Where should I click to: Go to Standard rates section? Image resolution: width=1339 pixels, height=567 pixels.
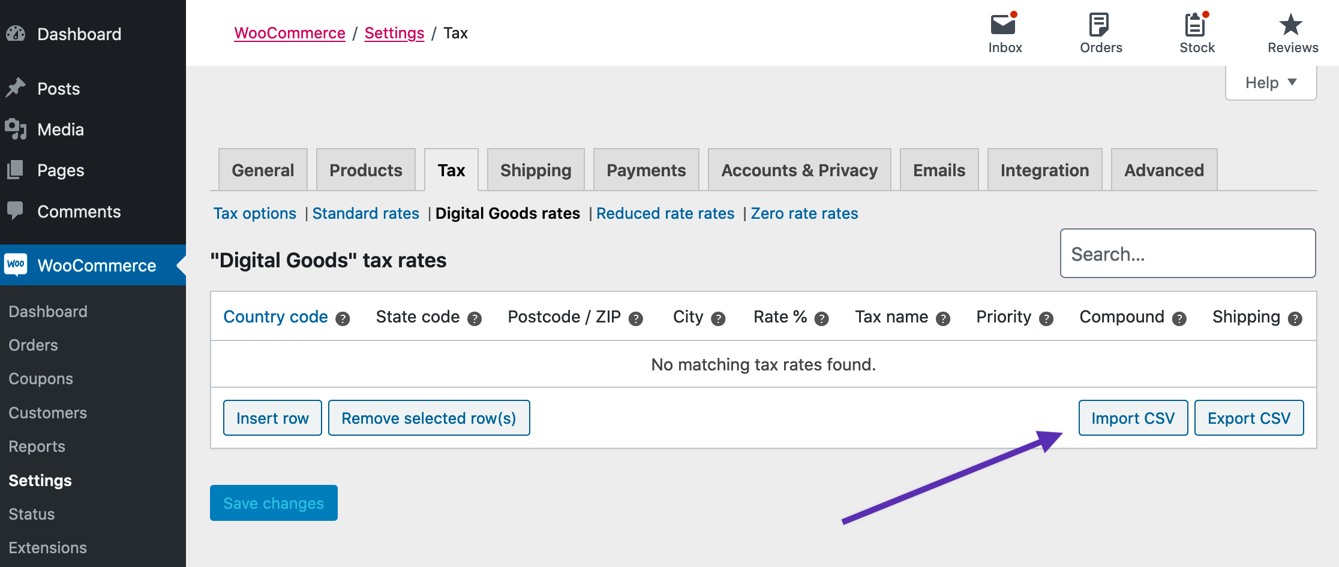[x=365, y=213]
